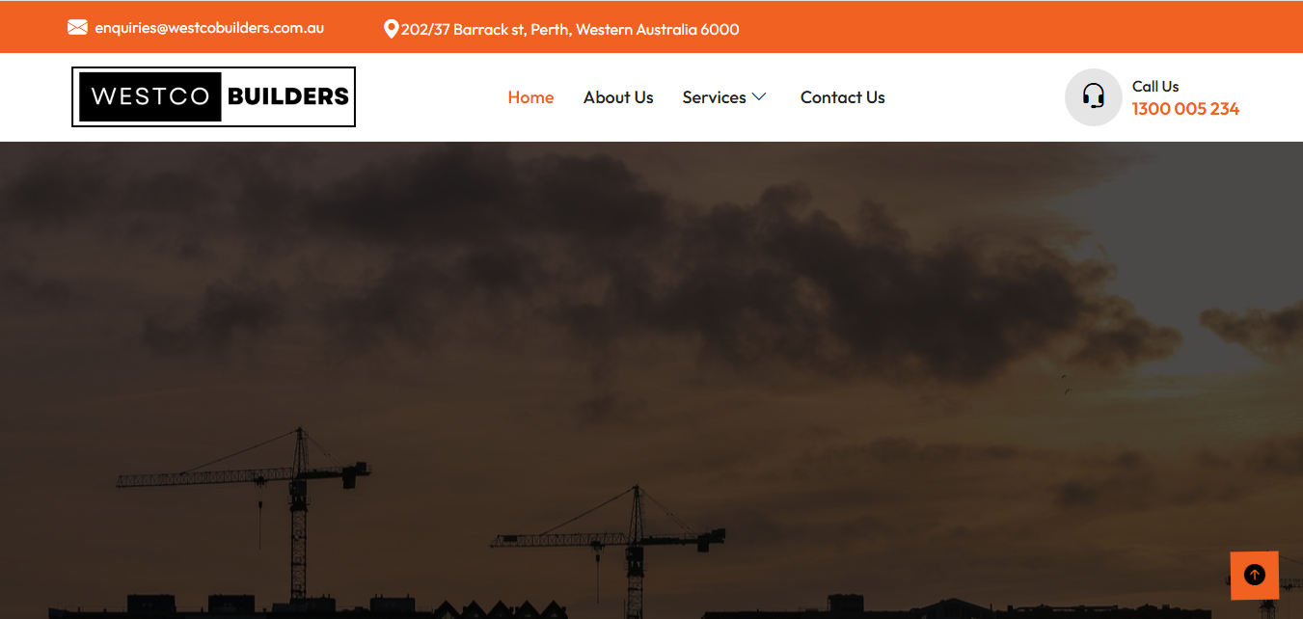Viewport: 1303px width, 619px height.
Task: Navigate to Contact Us
Action: click(x=842, y=97)
